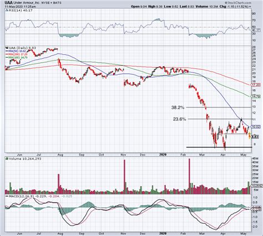Screen dimensions: 263x236
Task: Click the 'UAA (Daily) 8.83' legend label
Action: point(22,47)
